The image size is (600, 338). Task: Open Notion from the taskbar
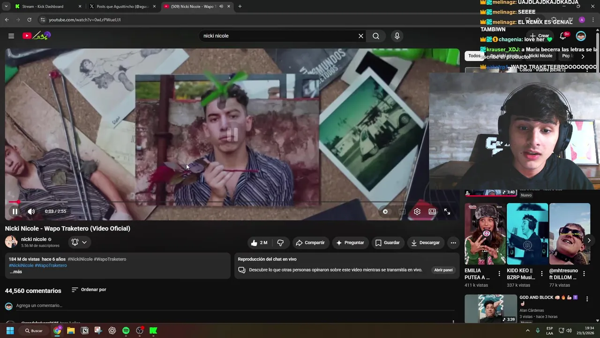click(85, 330)
